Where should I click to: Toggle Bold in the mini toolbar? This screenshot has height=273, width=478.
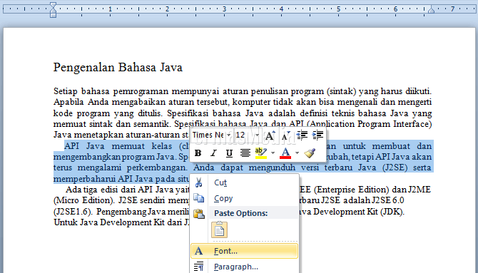(x=198, y=153)
